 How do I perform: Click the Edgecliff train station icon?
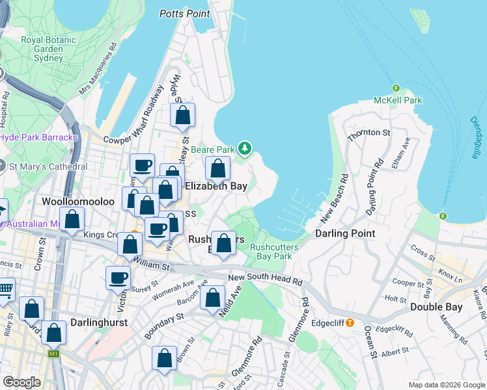(x=350, y=323)
